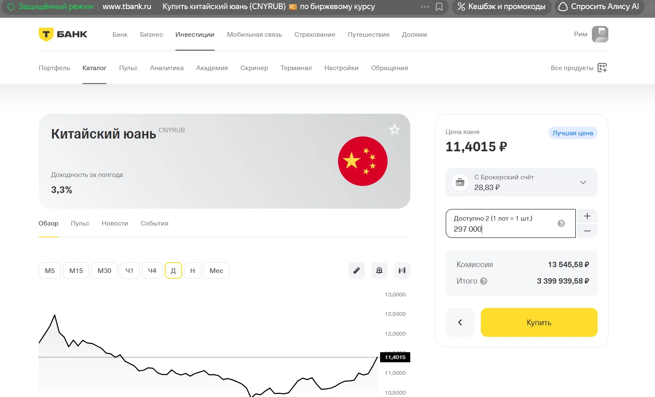The image size is (655, 397).
Task: Select the М5 chart timeframe
Action: (50, 270)
